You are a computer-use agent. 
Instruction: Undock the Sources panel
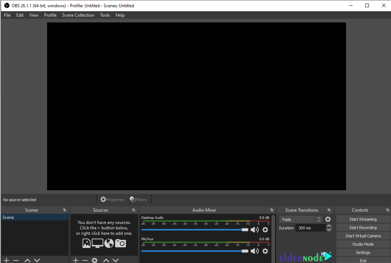pos(134,210)
